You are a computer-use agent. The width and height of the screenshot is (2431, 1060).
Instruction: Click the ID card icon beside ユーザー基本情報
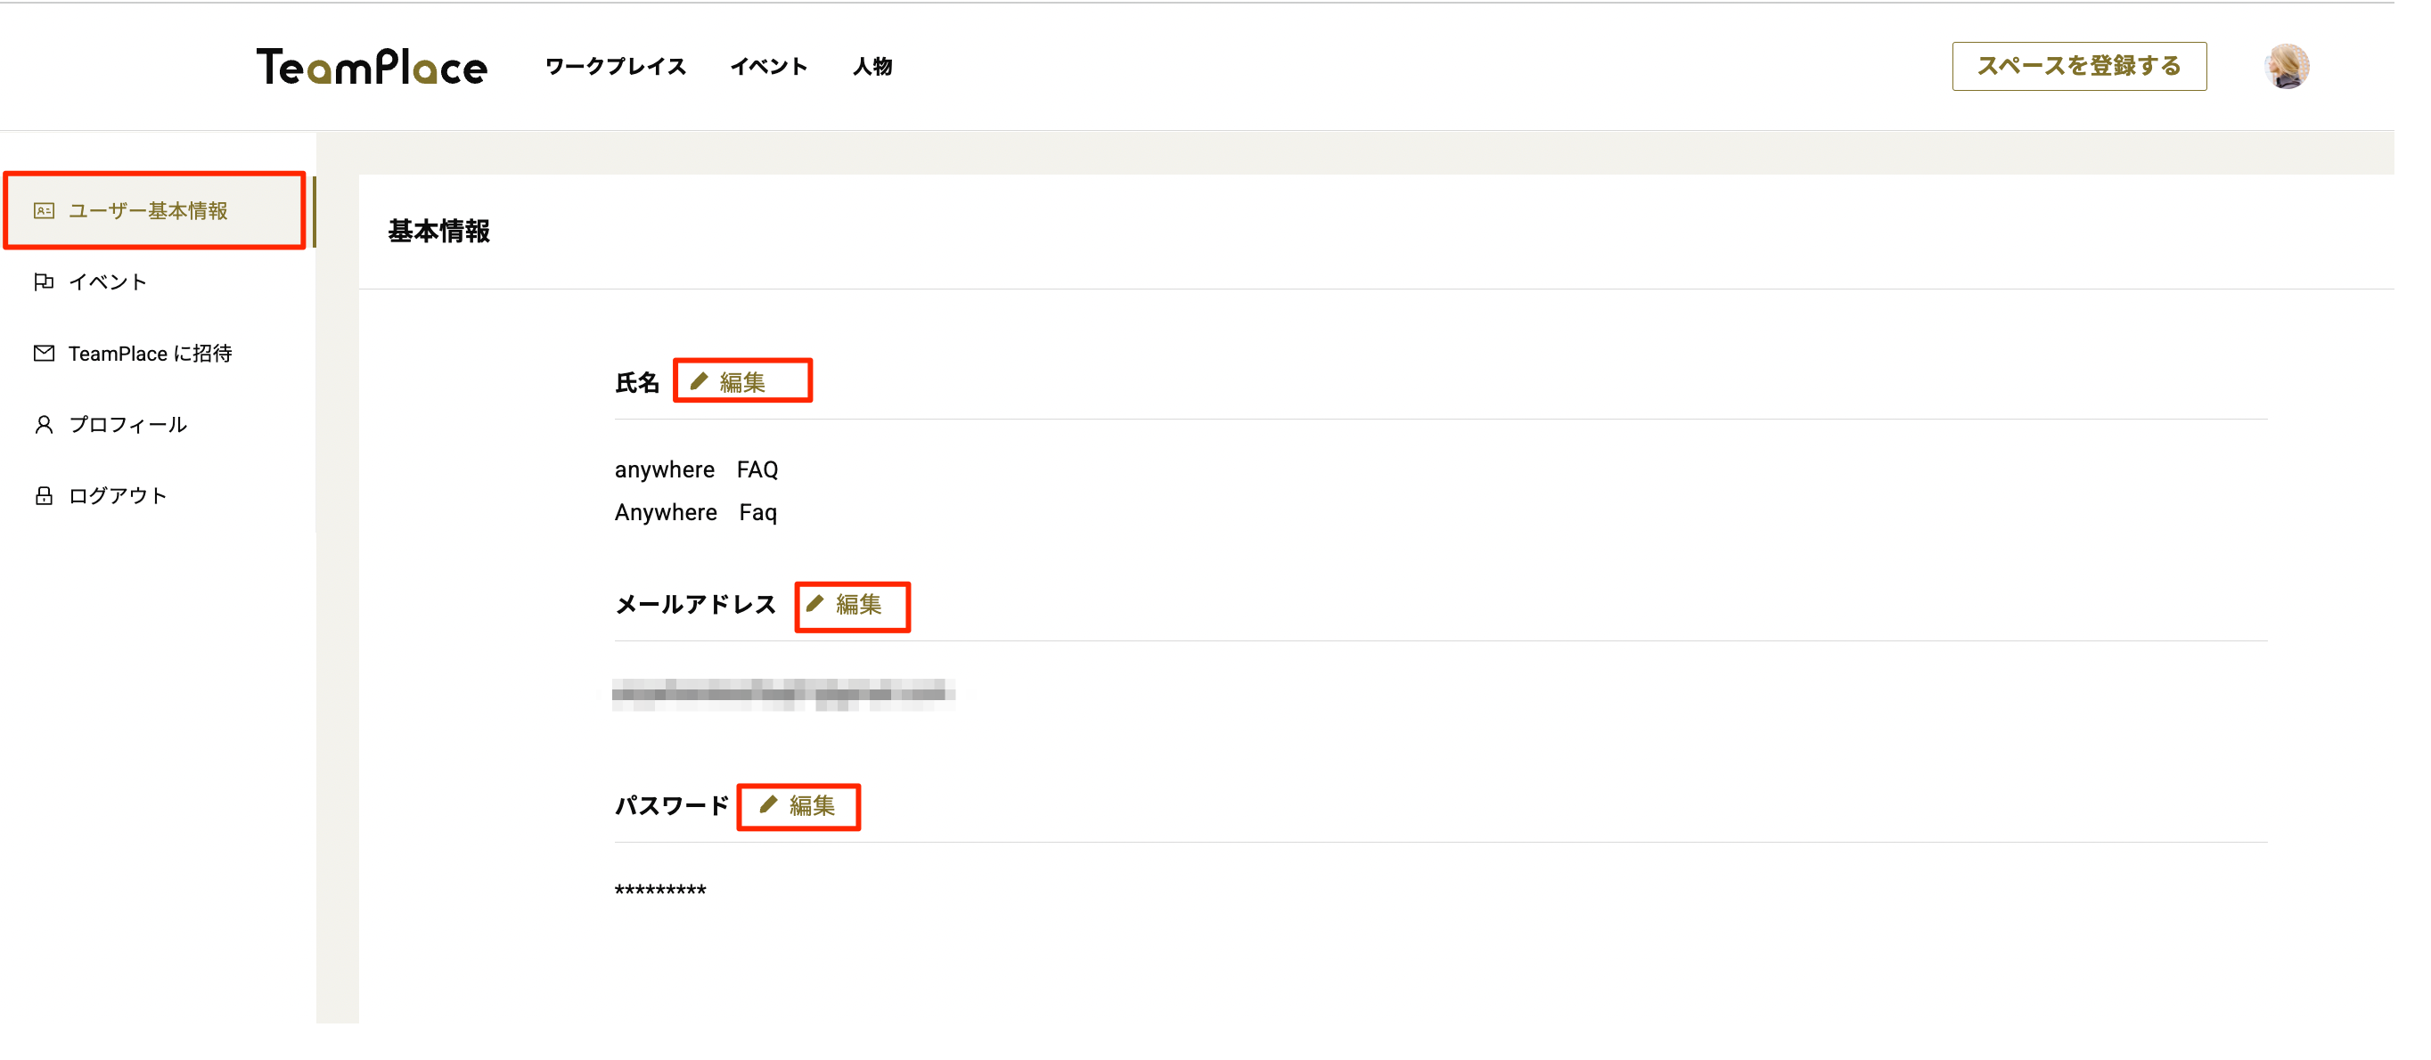coord(44,210)
